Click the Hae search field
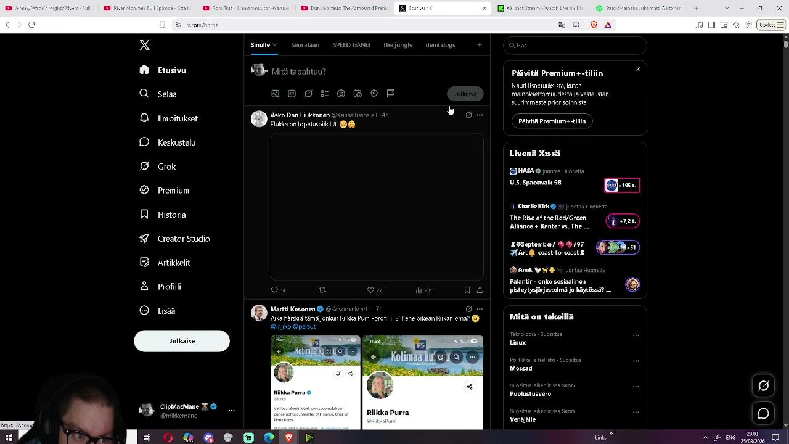The height and width of the screenshot is (444, 789). pos(575,46)
